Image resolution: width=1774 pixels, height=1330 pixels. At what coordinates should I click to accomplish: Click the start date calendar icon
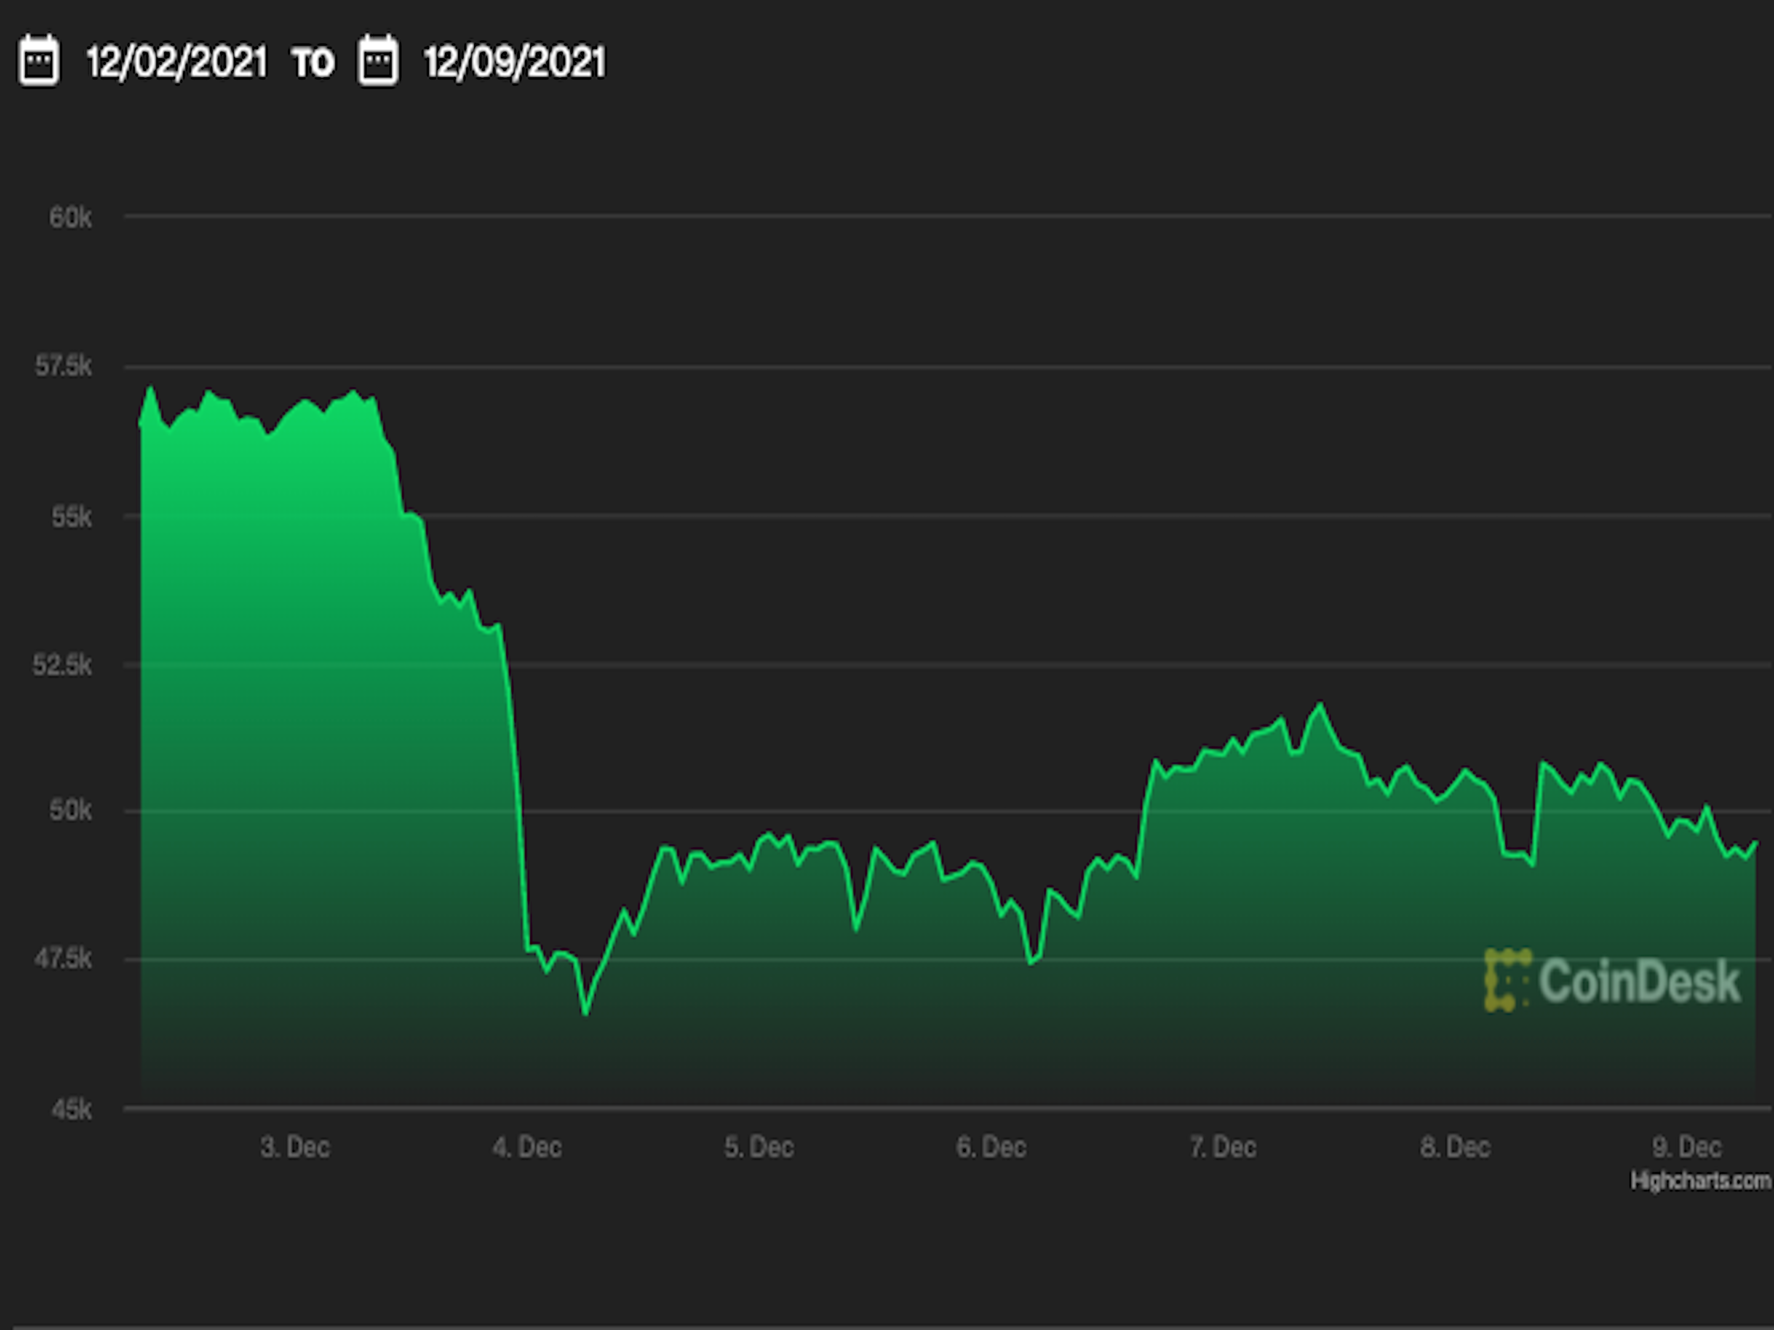[39, 60]
